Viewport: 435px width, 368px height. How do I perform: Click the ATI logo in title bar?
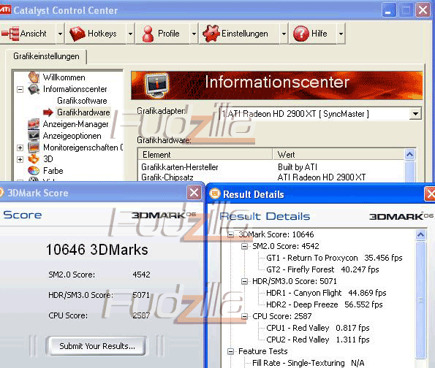coord(5,10)
